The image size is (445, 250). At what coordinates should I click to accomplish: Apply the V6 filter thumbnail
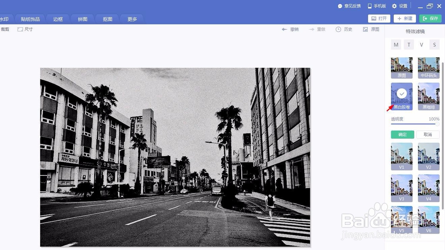click(x=429, y=220)
